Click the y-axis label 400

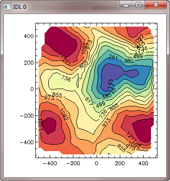click(x=29, y=36)
